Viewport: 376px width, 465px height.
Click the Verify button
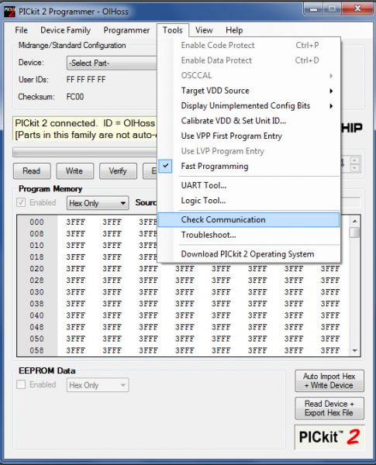pos(118,171)
